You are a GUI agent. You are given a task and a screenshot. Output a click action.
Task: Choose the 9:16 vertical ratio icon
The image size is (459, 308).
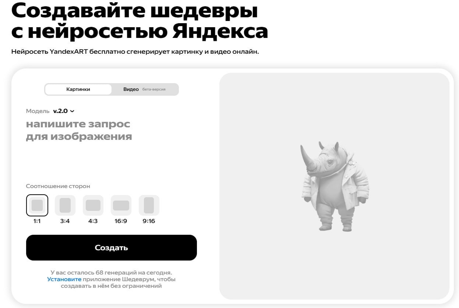click(x=149, y=205)
